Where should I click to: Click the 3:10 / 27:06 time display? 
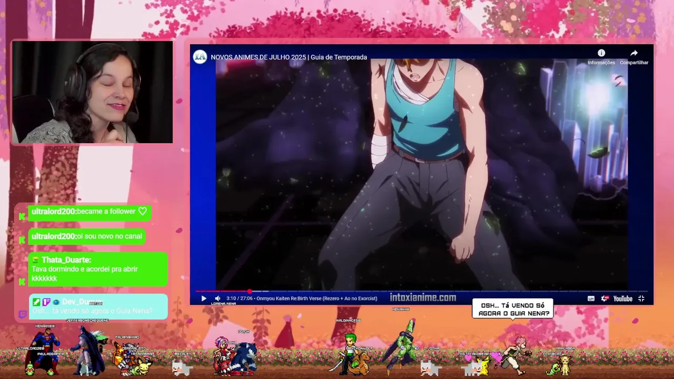coord(239,298)
